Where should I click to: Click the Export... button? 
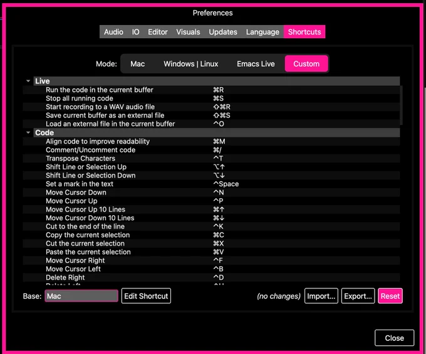coord(358,296)
